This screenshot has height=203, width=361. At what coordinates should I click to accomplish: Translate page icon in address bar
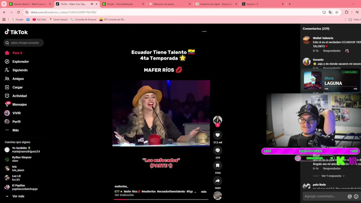[x=330, y=12]
